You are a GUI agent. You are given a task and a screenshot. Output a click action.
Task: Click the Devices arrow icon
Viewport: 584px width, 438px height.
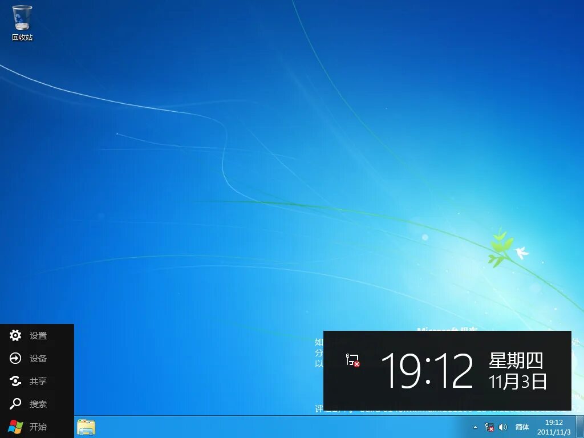15,358
